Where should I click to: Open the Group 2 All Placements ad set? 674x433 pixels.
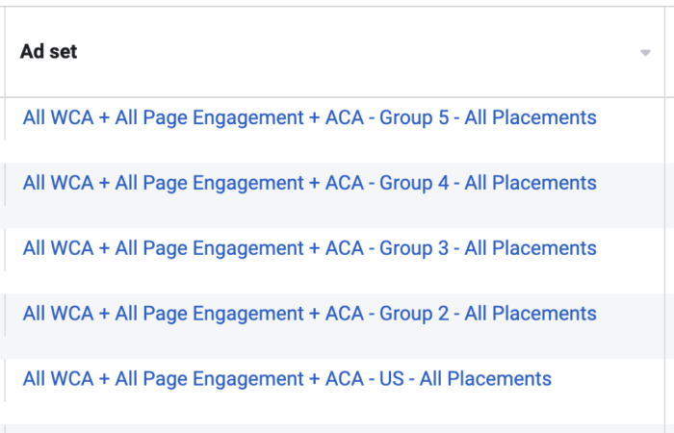[x=309, y=314]
